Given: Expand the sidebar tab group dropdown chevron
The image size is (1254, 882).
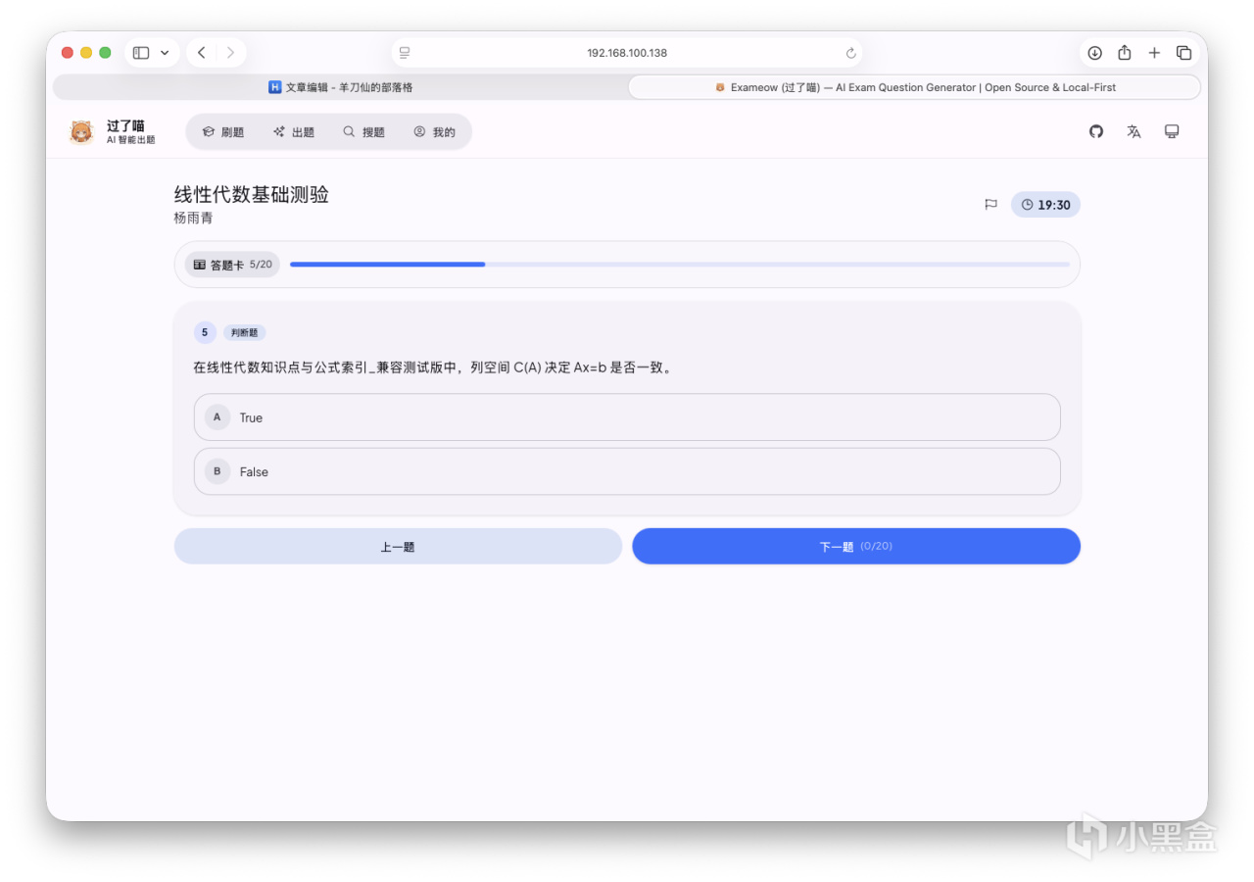Looking at the screenshot, I should coord(165,53).
